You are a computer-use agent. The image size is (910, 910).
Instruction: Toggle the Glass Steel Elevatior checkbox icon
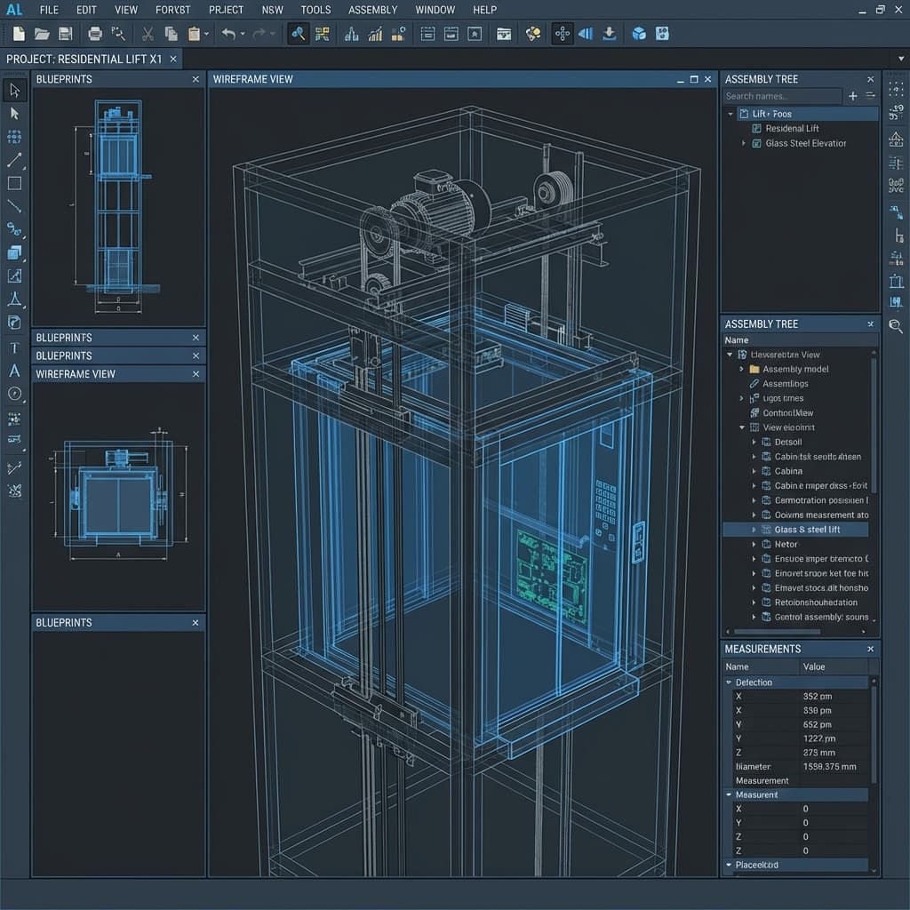[756, 143]
